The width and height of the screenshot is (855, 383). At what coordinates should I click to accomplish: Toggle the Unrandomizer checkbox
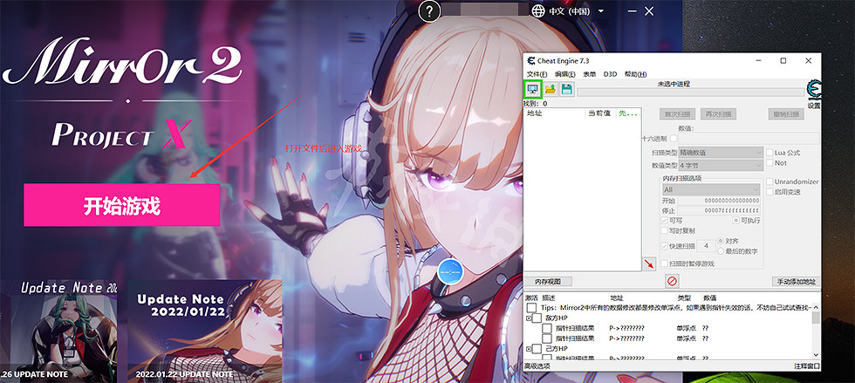[x=770, y=181]
